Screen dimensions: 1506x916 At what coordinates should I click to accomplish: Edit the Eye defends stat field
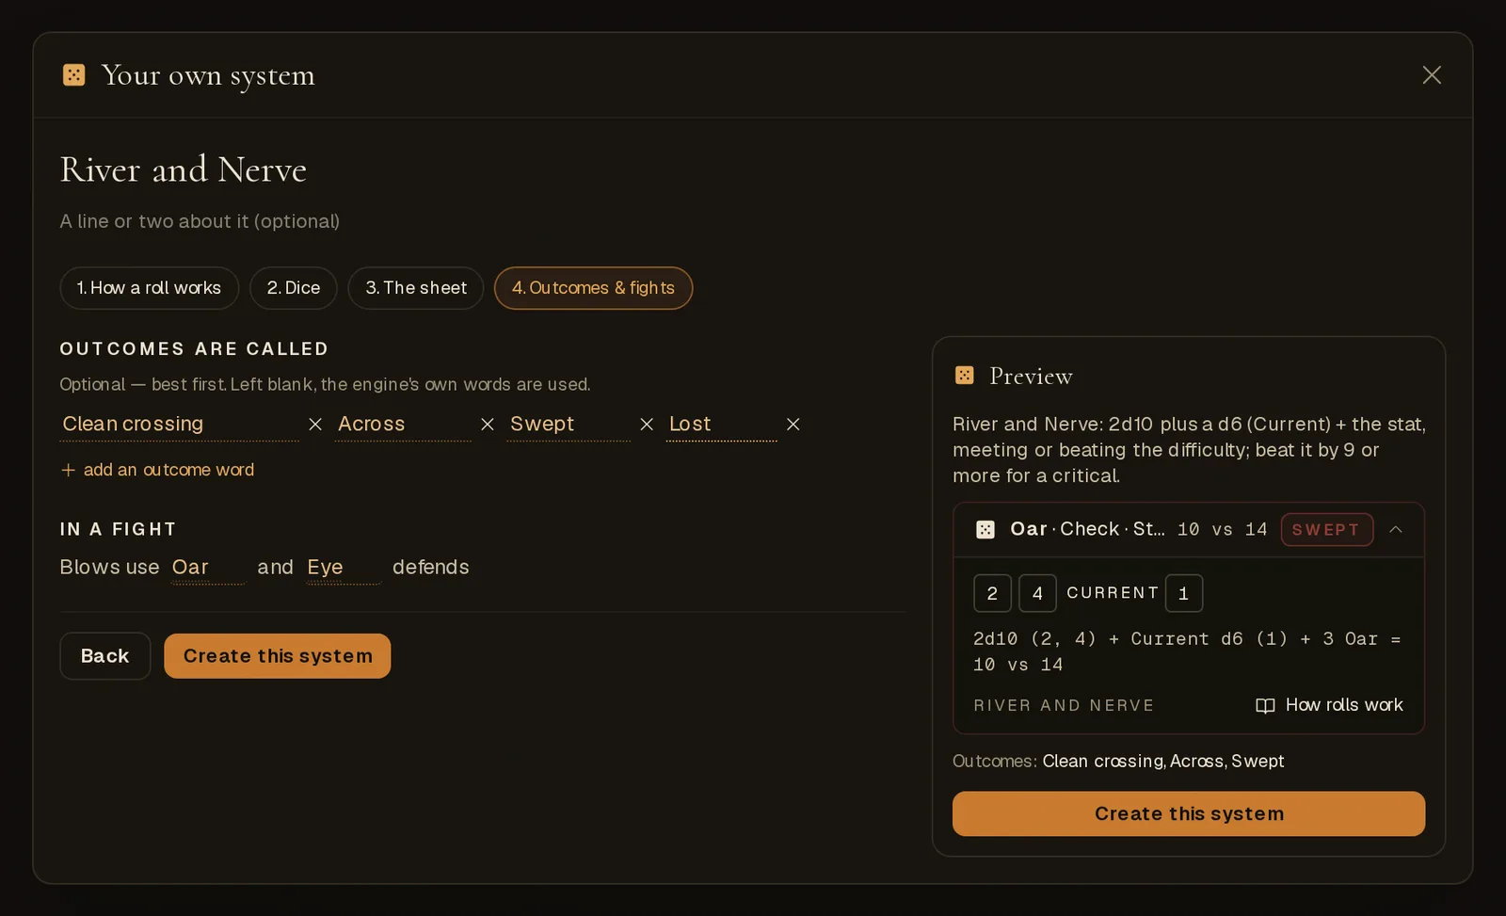coord(343,568)
